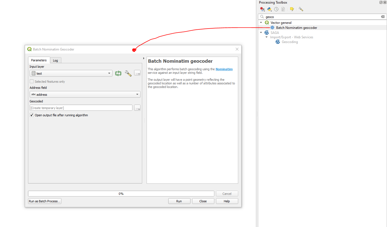The height and width of the screenshot is (227, 387).
Task: Switch to the Log tab
Action: (56, 60)
